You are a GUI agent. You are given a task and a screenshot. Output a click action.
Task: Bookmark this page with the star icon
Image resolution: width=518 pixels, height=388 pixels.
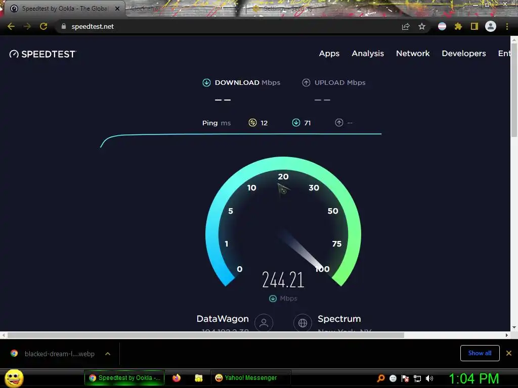[x=422, y=26]
